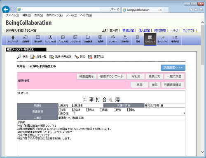
Task: Open the 表示(V) menu
Action: (x=39, y=15)
